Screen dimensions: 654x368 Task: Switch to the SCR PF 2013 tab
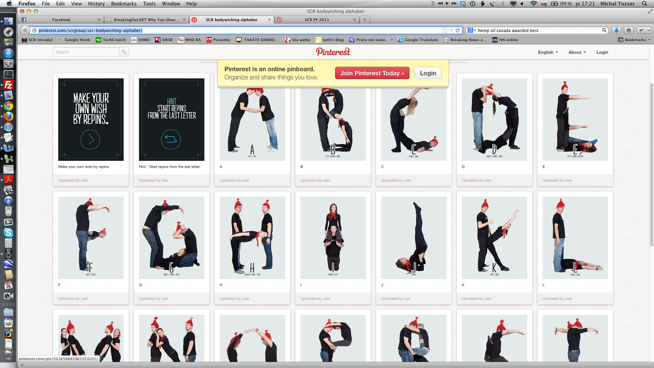316,20
